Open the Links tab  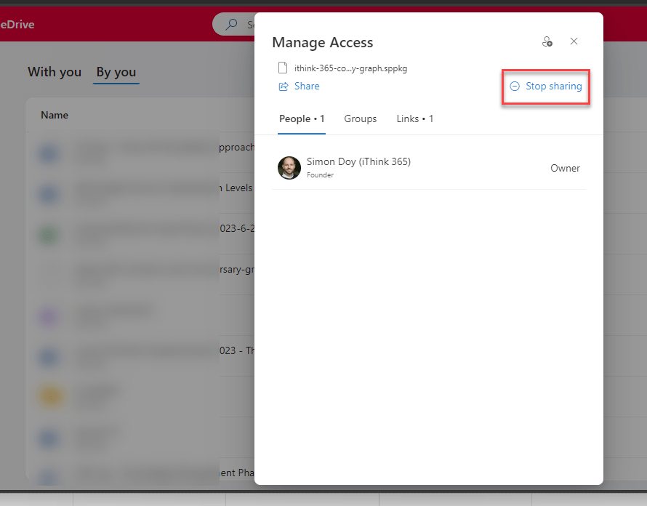pyautogui.click(x=414, y=119)
